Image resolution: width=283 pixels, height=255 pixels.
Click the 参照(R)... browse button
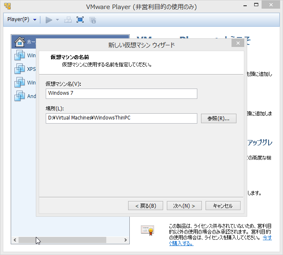coord(219,119)
